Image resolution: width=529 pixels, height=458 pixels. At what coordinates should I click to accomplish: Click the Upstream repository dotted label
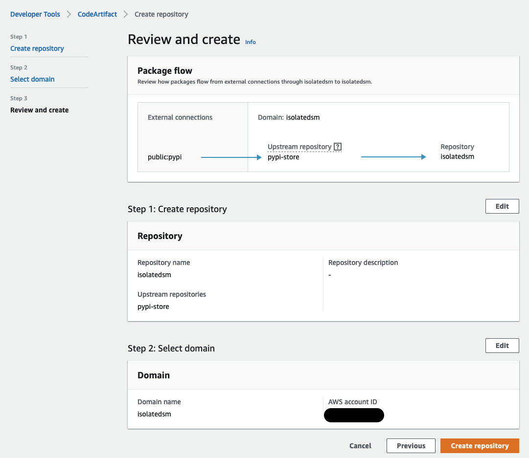click(x=299, y=147)
